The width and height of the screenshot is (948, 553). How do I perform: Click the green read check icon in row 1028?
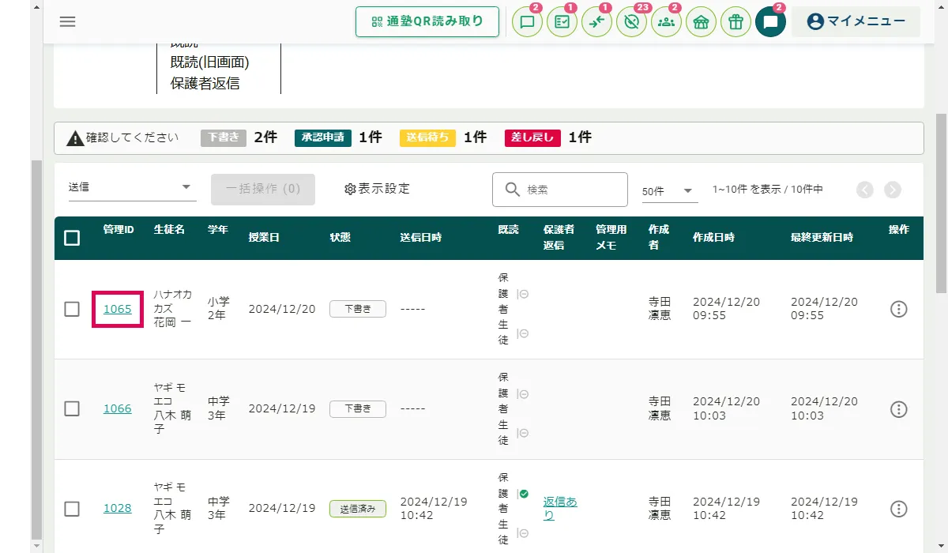[524, 494]
